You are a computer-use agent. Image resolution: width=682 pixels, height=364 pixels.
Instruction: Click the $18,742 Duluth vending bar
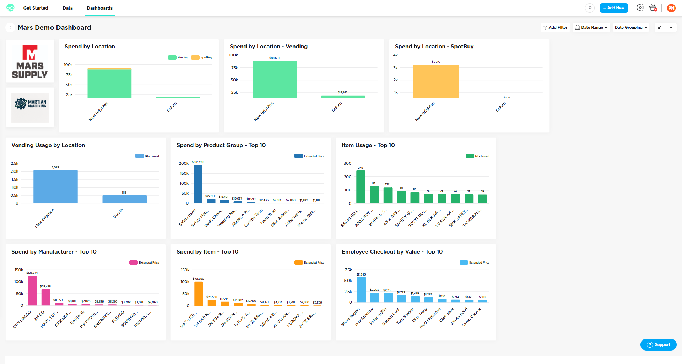343,97
